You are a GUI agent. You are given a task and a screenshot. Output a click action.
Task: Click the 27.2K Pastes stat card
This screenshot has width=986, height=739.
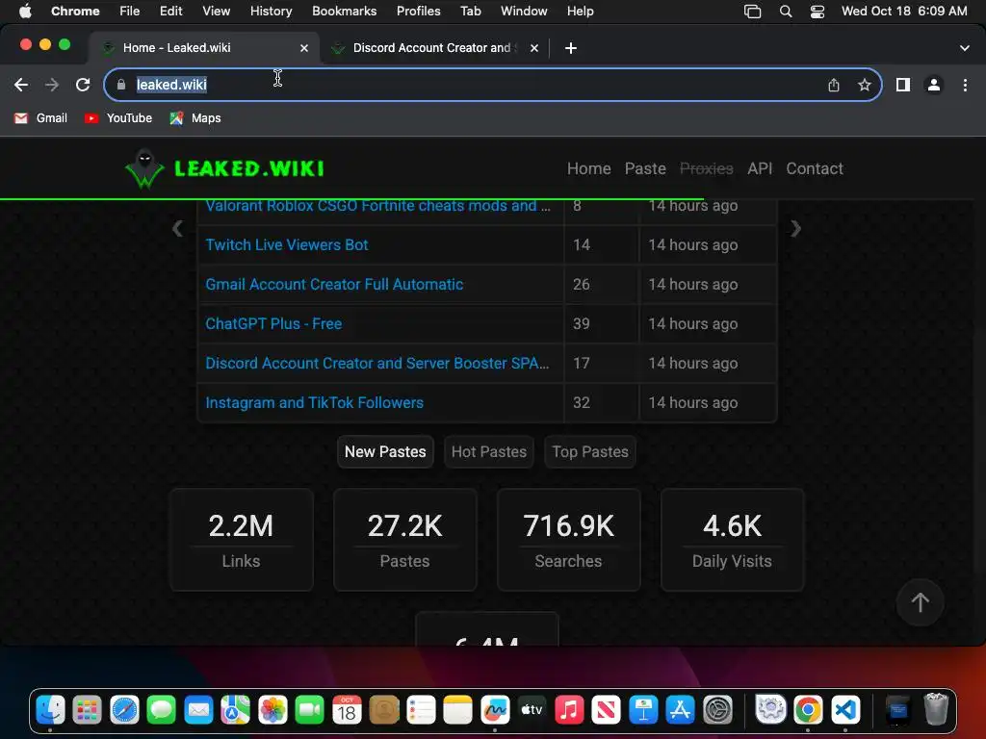pyautogui.click(x=405, y=540)
